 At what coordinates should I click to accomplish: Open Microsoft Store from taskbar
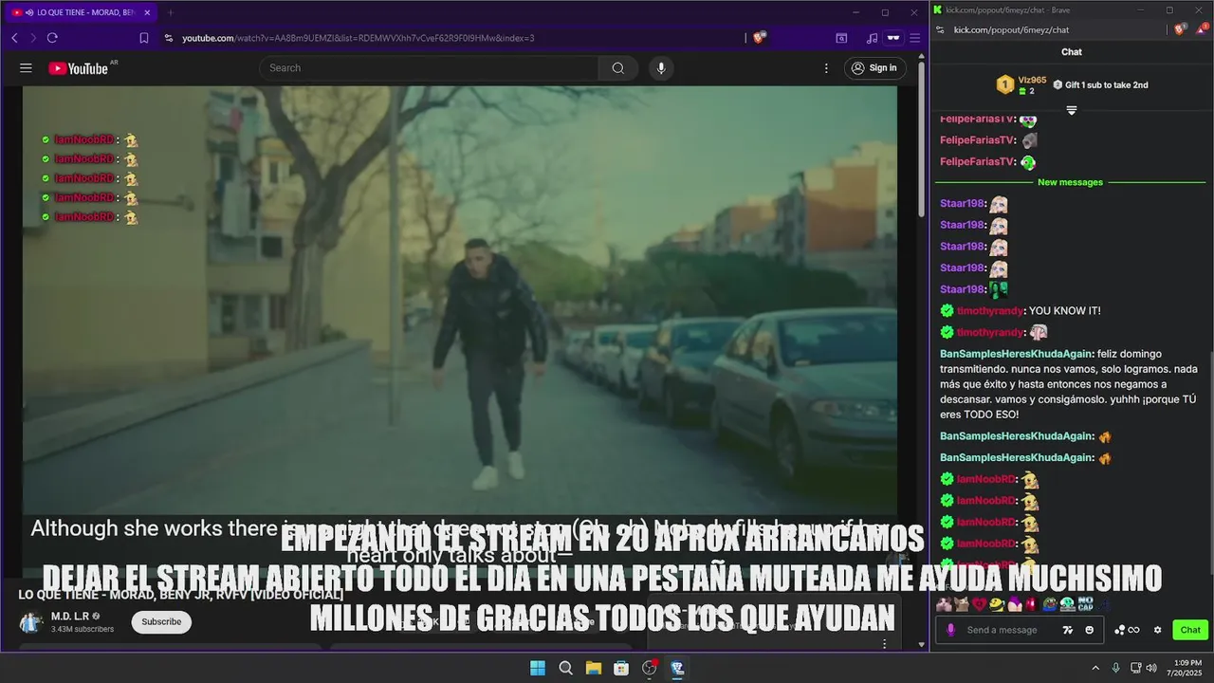click(x=621, y=668)
